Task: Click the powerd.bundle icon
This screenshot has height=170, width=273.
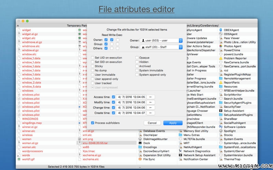Action: (x=221, y=54)
